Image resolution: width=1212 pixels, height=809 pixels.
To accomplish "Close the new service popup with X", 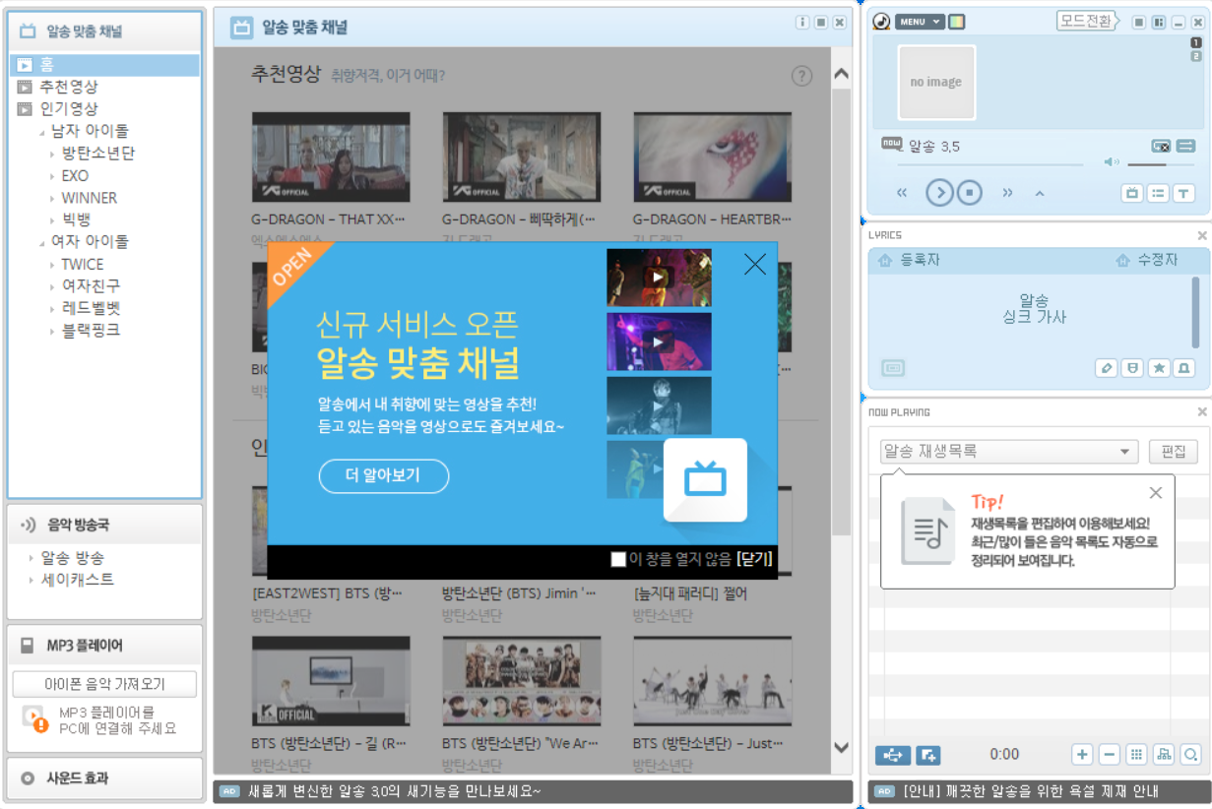I will (755, 264).
